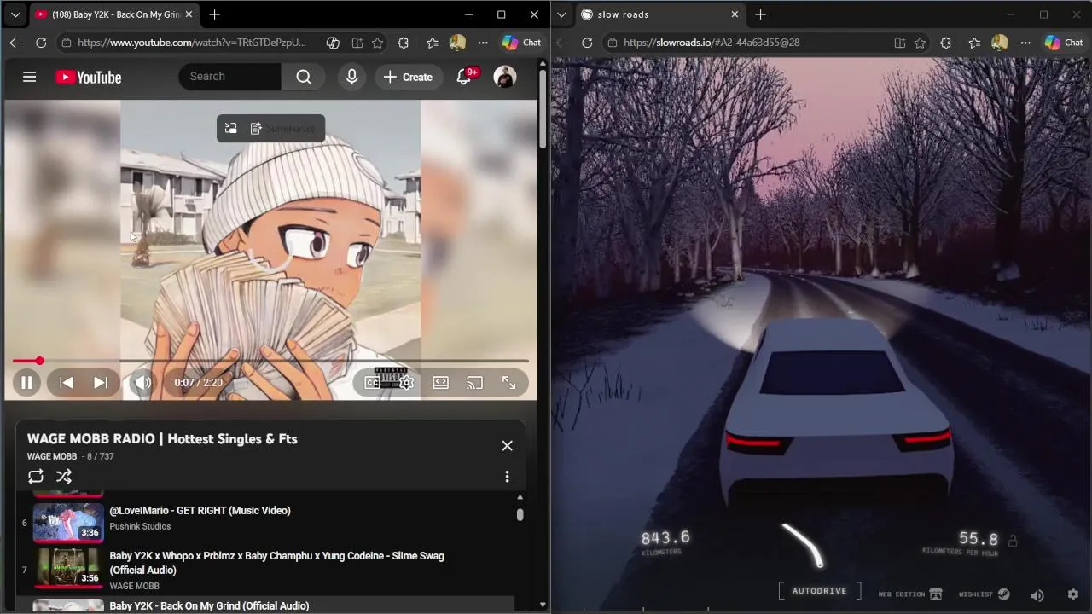1092x614 pixels.
Task: Cast the video using Play on TV icon
Action: pos(474,383)
